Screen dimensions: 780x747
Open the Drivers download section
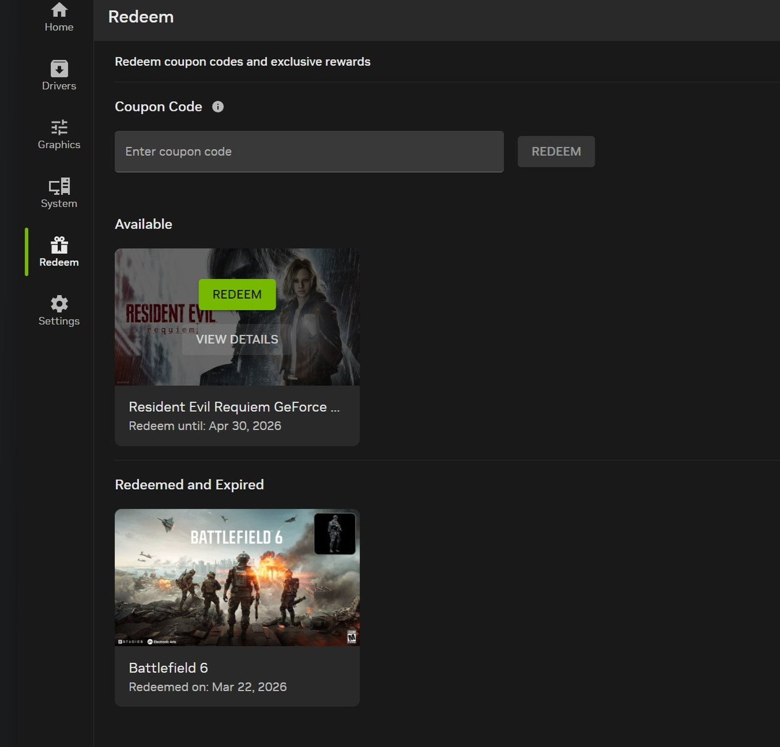[x=59, y=76]
